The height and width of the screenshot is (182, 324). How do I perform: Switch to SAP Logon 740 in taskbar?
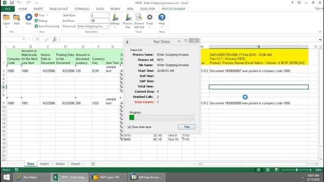pyautogui.click(x=108, y=177)
